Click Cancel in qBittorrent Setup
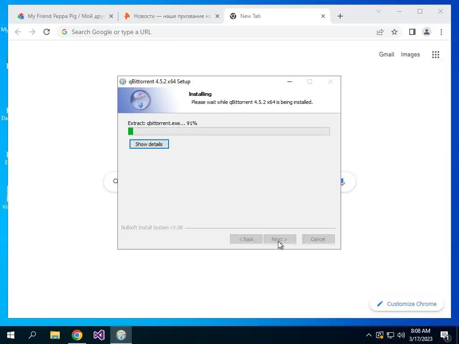This screenshot has width=459, height=344. [x=318, y=239]
